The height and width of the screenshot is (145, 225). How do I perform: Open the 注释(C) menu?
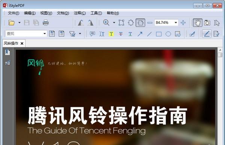coord(79,13)
